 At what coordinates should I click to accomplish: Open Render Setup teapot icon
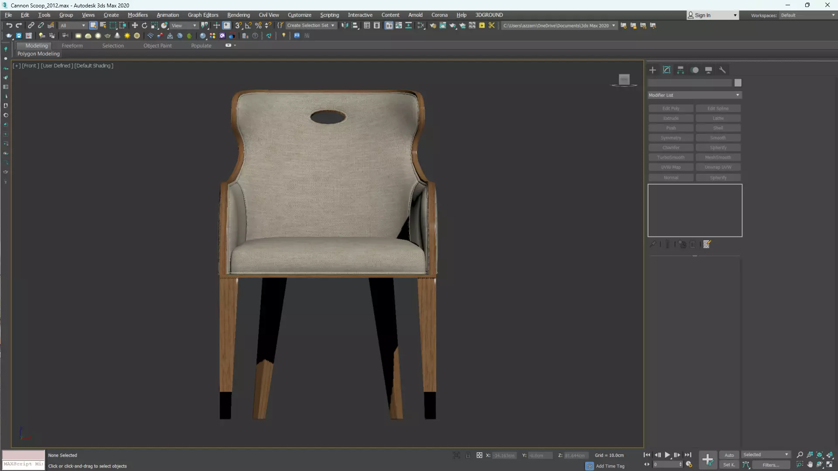433,25
